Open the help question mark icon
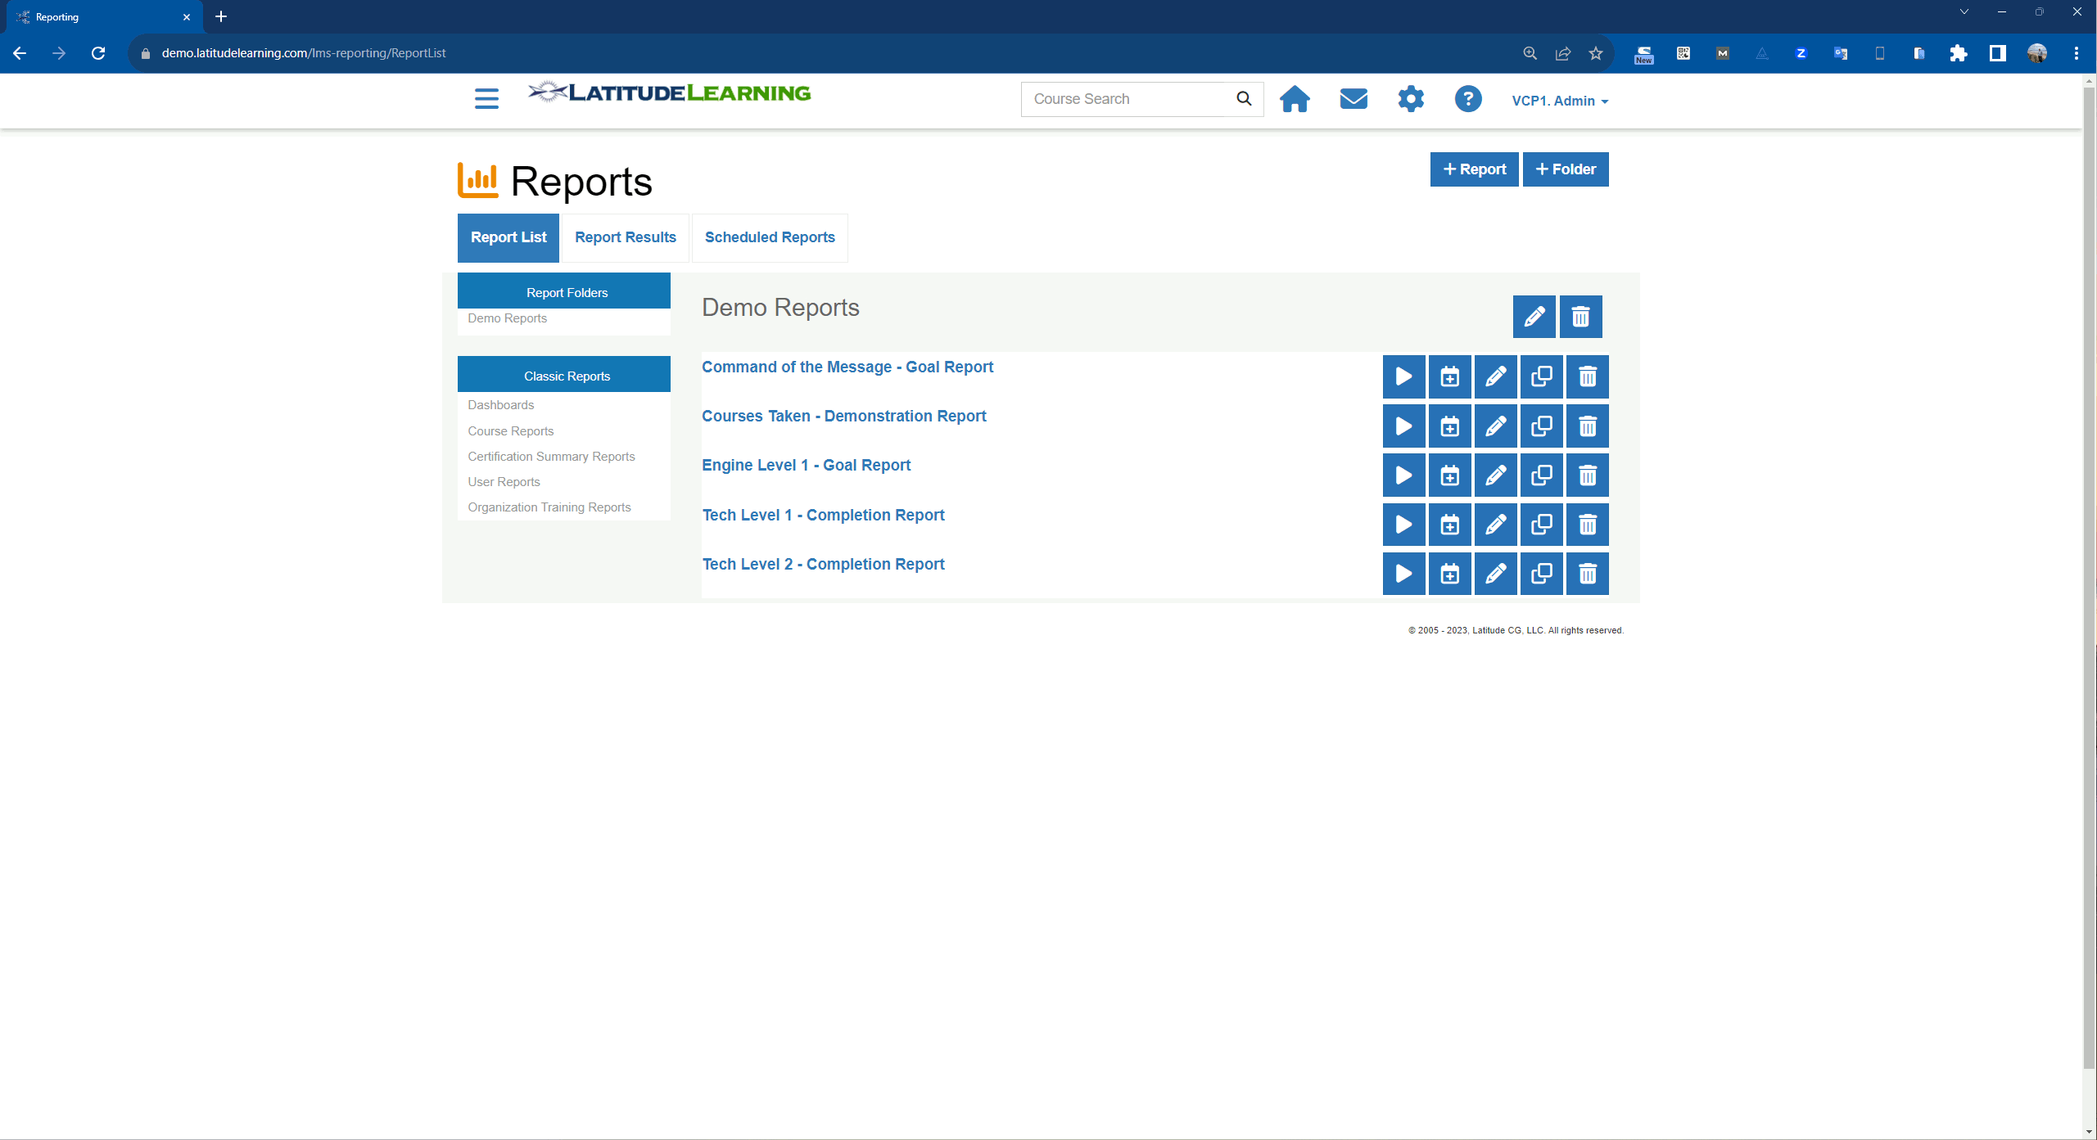 (1467, 99)
